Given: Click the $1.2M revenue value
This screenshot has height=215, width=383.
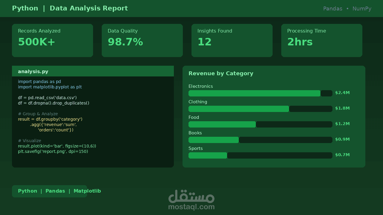Looking at the screenshot, I should point(342,124).
